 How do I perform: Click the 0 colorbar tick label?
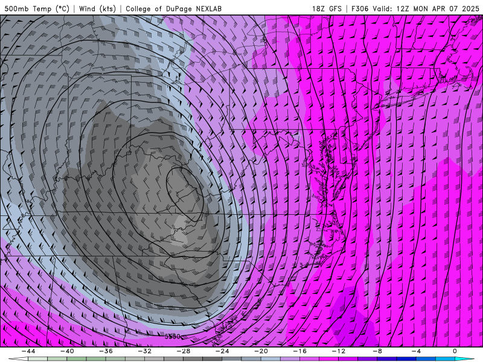(455, 351)
